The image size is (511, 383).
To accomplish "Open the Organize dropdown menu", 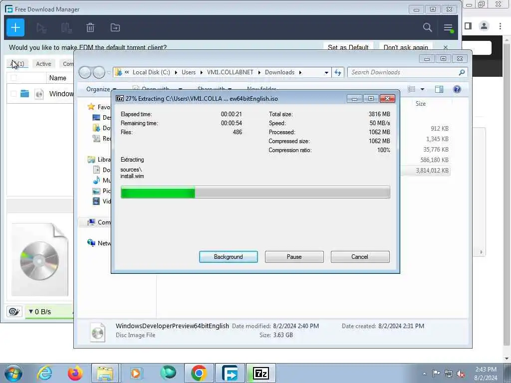I will pos(101,89).
